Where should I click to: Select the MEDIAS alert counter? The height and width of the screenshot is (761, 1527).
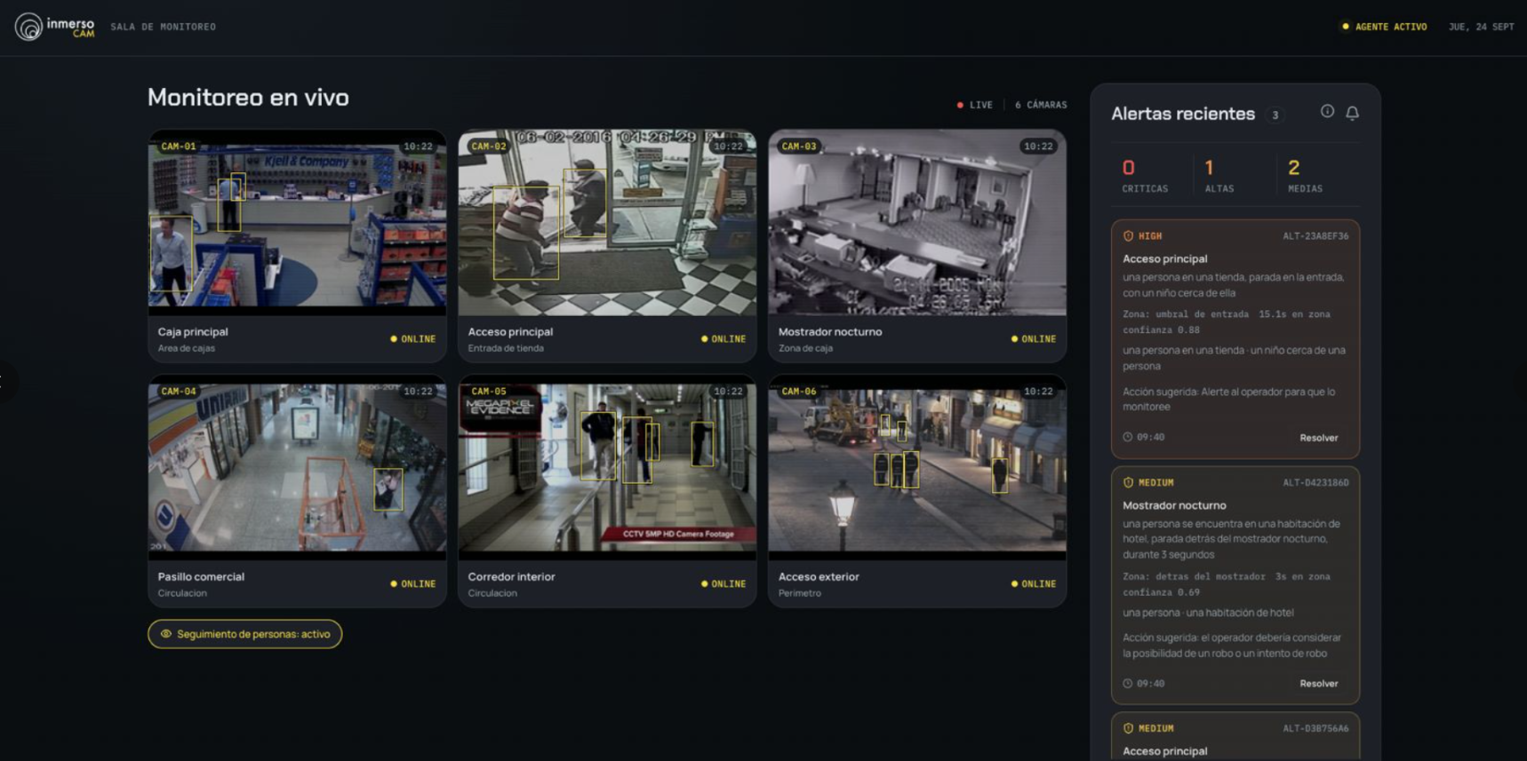1305,175
